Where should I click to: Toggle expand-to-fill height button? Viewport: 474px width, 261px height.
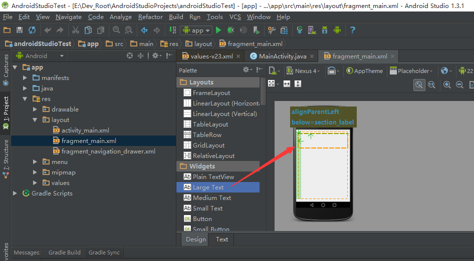298,83
